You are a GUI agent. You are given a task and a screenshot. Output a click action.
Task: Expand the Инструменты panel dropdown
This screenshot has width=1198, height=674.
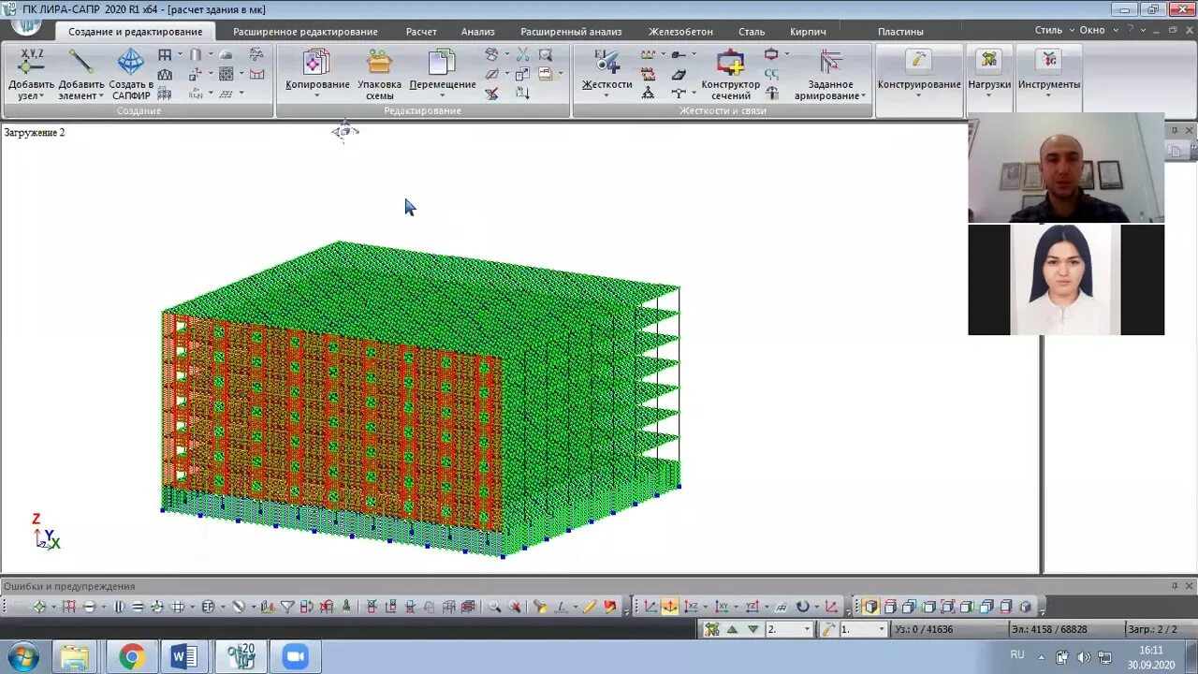pyautogui.click(x=1048, y=95)
